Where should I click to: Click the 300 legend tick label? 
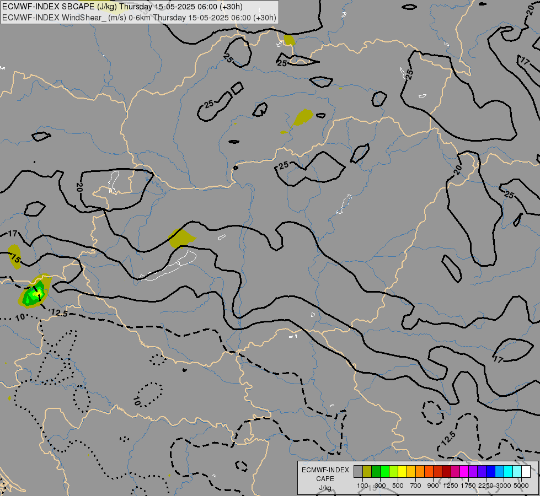click(x=380, y=486)
